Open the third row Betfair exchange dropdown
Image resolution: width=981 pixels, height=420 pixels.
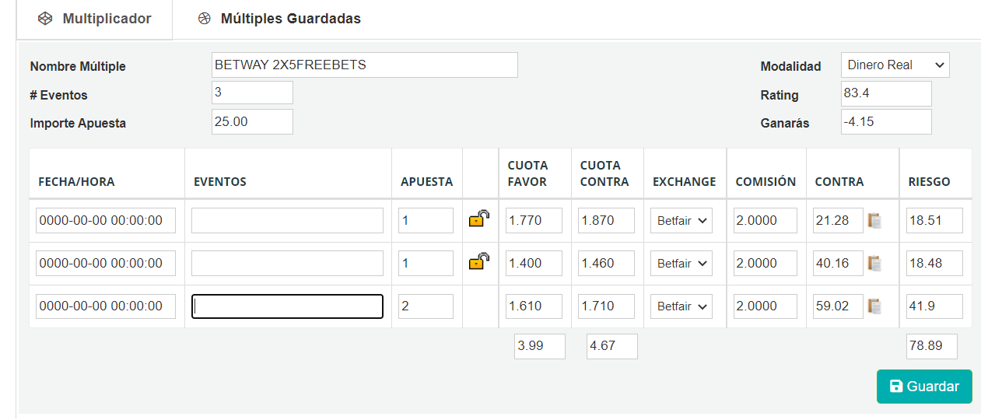point(681,306)
